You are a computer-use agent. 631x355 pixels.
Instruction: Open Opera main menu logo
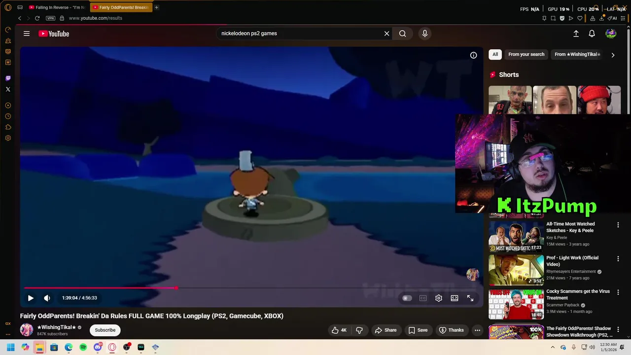pyautogui.click(x=8, y=7)
